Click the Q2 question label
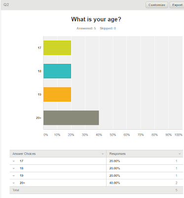The image size is (184, 198). 6,4
